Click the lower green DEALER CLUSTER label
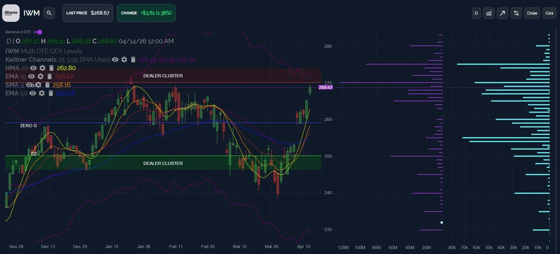This screenshot has width=560, height=254. [x=163, y=163]
